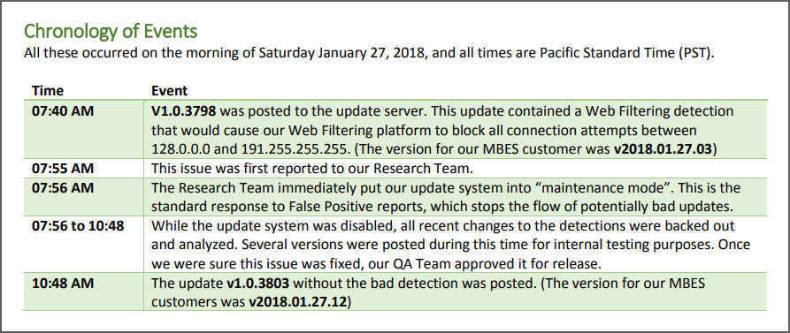Click the Chronology of Events heading

[x=111, y=32]
